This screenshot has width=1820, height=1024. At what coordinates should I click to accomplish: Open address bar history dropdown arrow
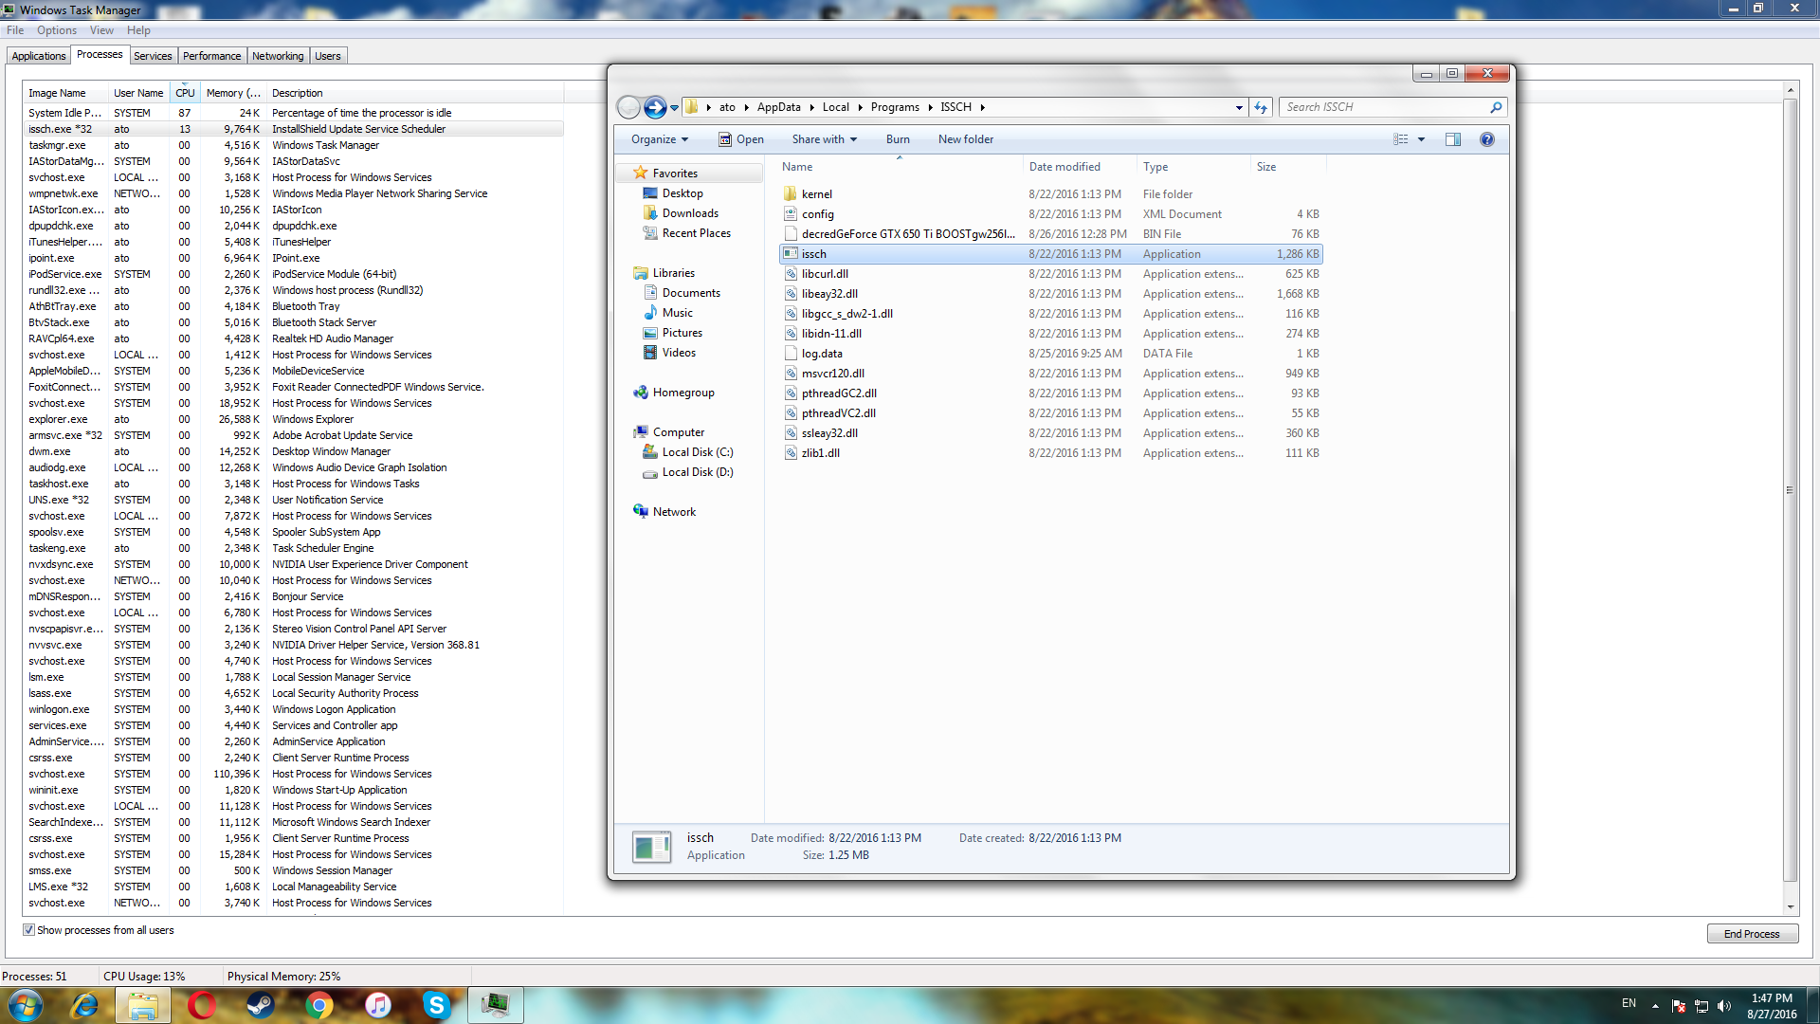pyautogui.click(x=1239, y=107)
